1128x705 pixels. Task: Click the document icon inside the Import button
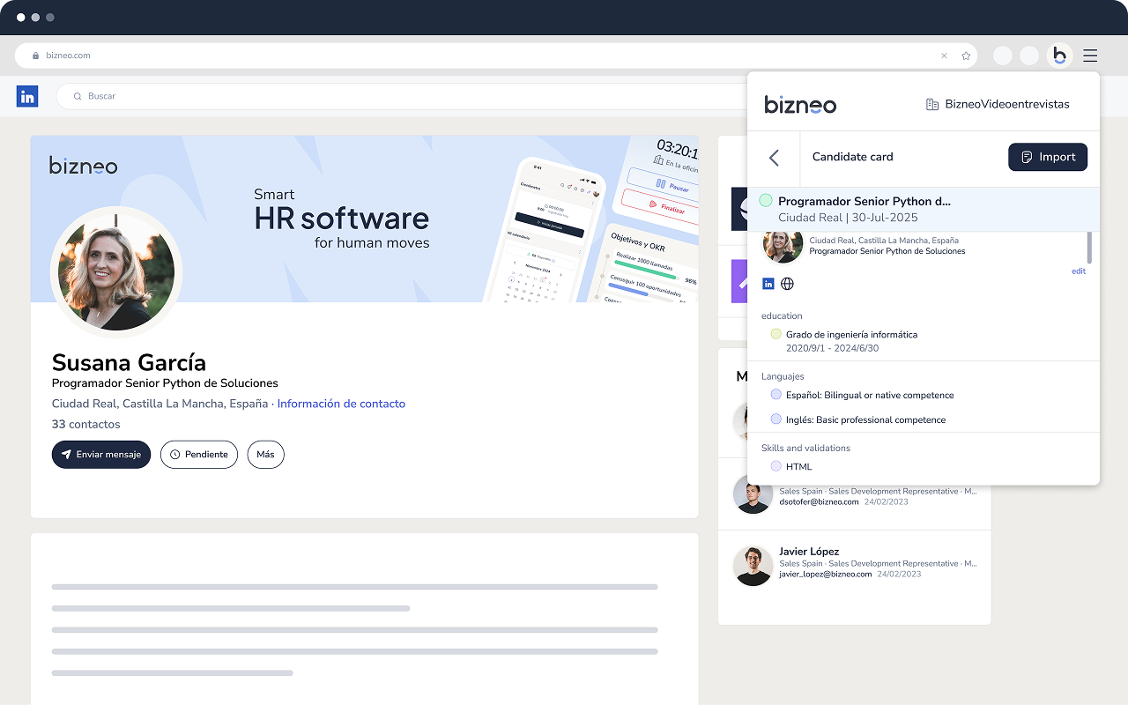point(1029,157)
